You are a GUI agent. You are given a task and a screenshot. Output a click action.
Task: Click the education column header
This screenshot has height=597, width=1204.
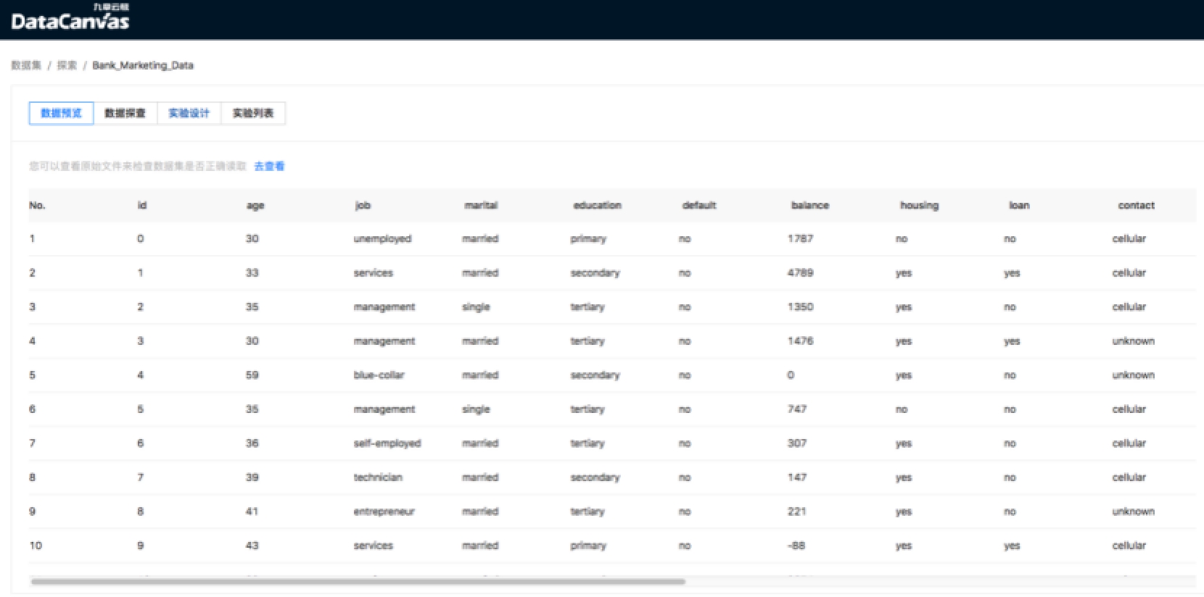tap(597, 206)
